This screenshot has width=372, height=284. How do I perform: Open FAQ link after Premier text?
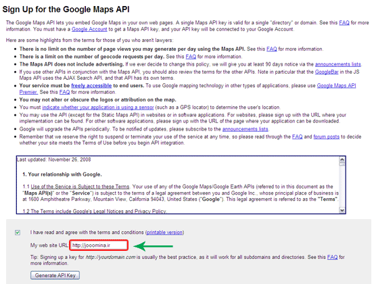pos(64,92)
